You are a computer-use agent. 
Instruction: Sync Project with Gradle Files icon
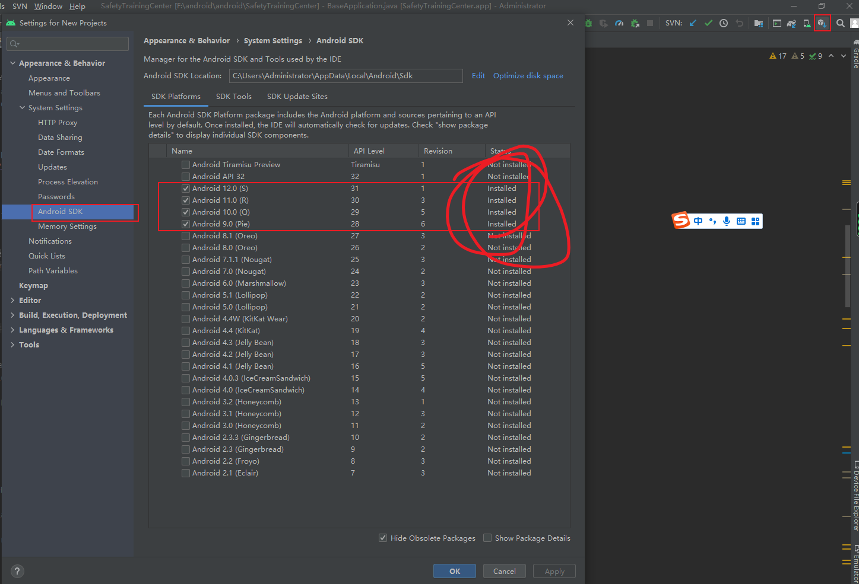(791, 23)
